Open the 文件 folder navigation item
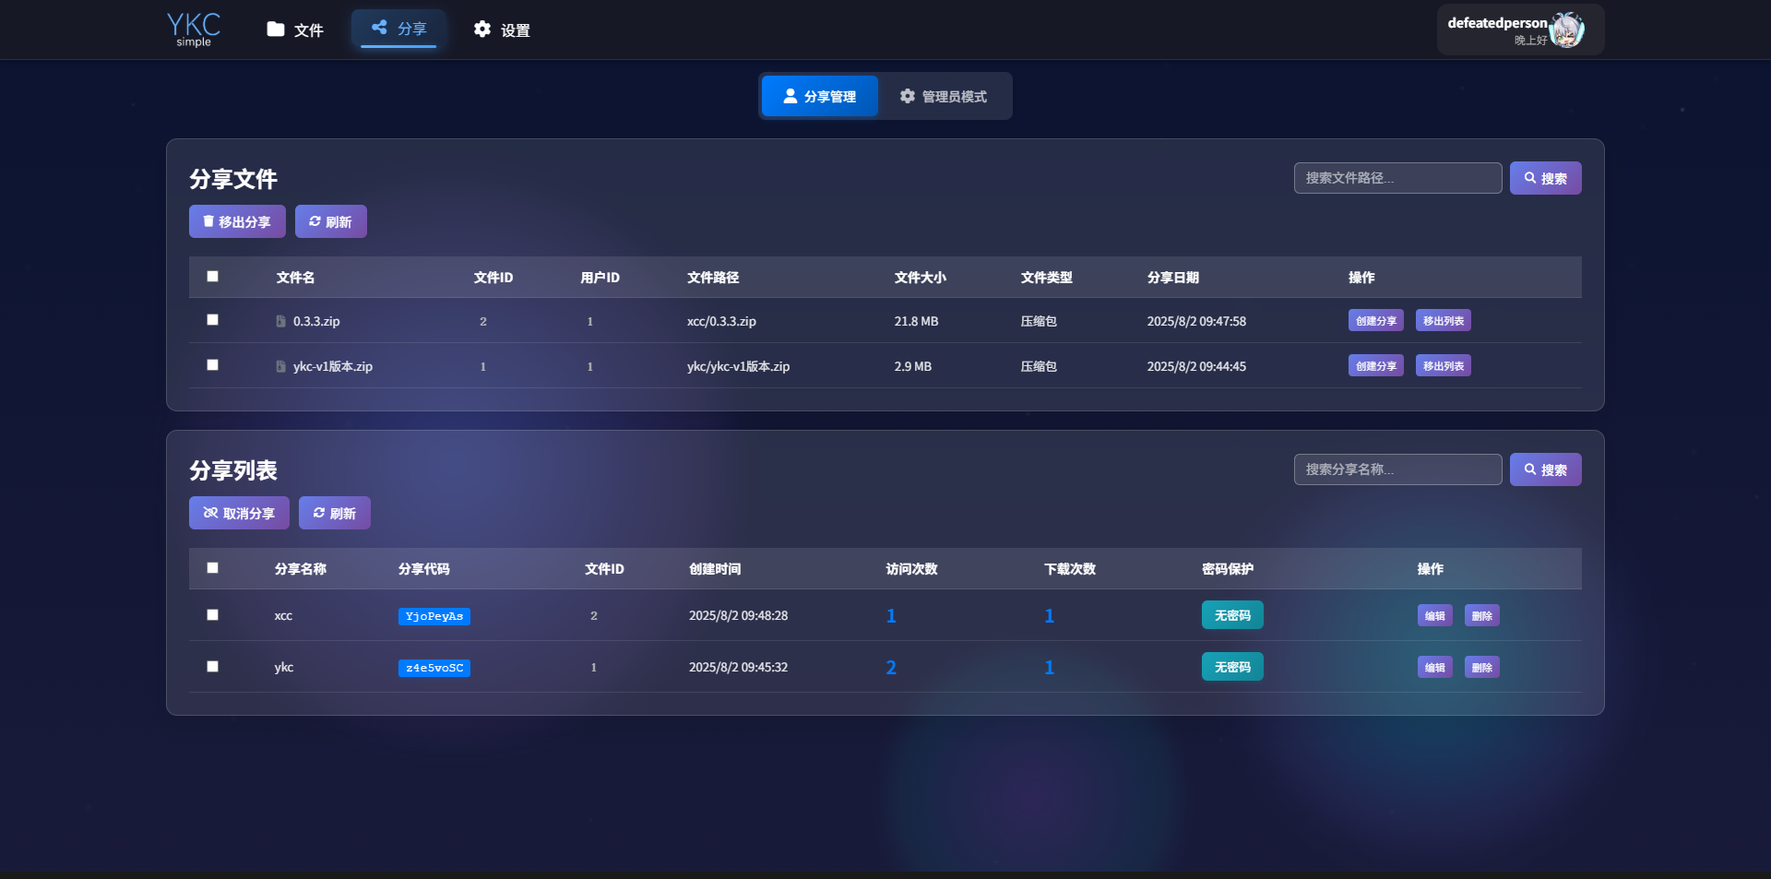The height and width of the screenshot is (879, 1771). [295, 30]
